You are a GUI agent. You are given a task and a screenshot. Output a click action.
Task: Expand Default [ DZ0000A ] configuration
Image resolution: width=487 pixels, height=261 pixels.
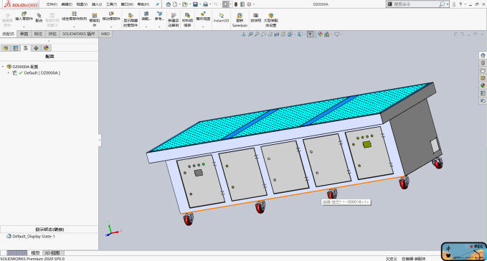click(9, 73)
